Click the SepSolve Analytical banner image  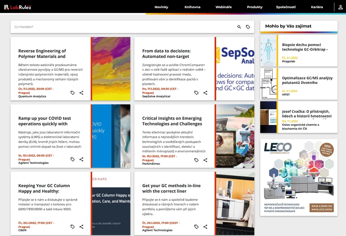click(x=235, y=69)
